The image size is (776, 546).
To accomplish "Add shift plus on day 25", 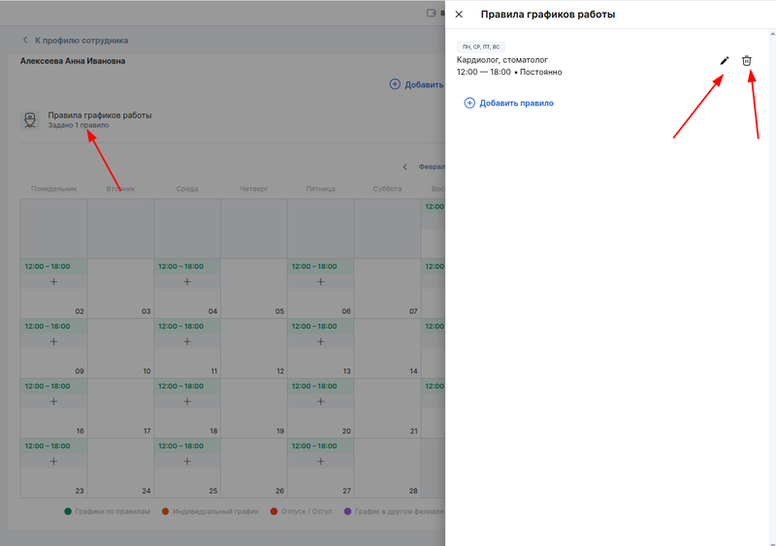I will coord(187,462).
